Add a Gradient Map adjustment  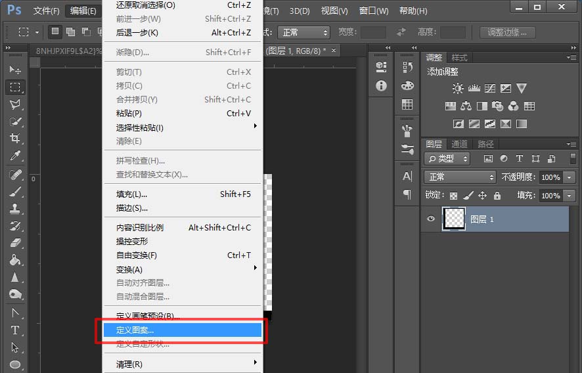point(522,123)
